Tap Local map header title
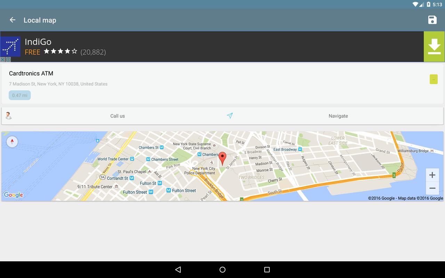 pyautogui.click(x=40, y=20)
